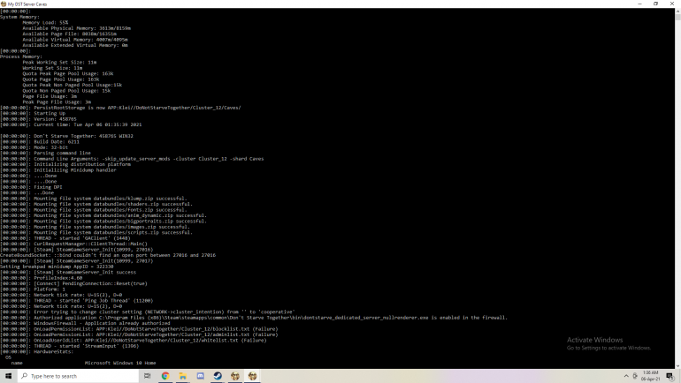Open Task View from the taskbar
681x383 pixels.
pyautogui.click(x=147, y=376)
